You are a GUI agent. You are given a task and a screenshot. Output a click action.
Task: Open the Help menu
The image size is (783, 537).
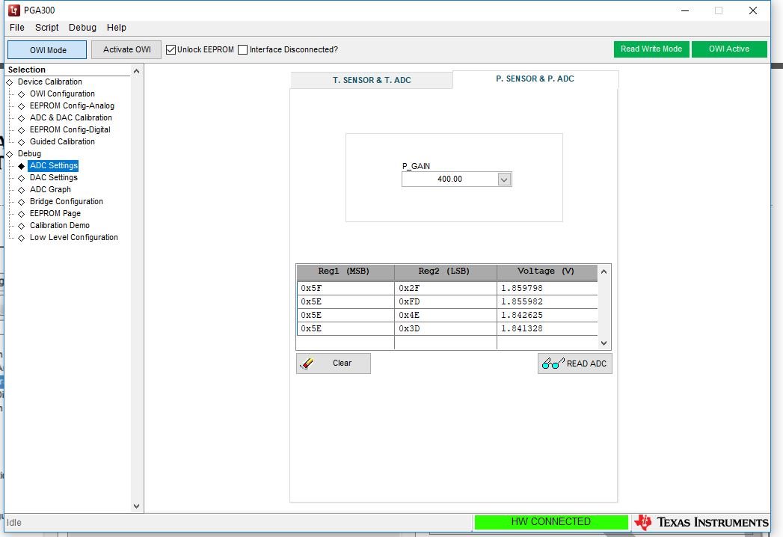point(117,28)
